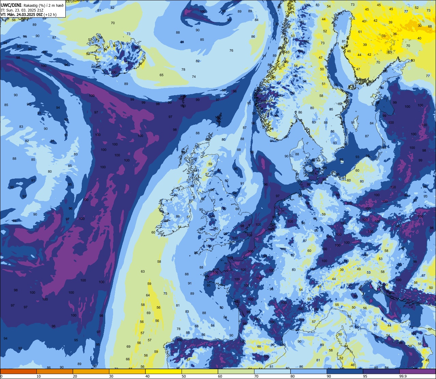Click the humidity value "33" over Finland
436x379 pixels.
tap(384, 36)
